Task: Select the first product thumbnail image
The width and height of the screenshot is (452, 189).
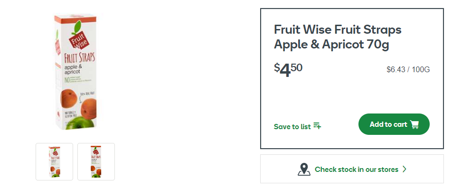Action: pyautogui.click(x=55, y=161)
